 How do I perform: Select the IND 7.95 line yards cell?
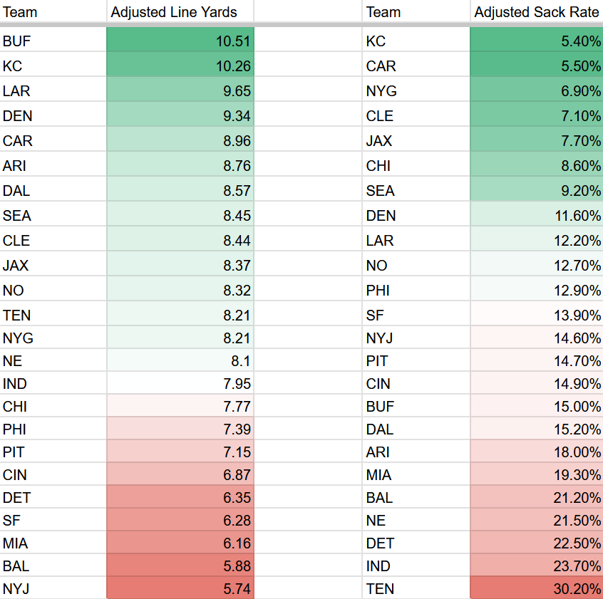pyautogui.click(x=180, y=384)
